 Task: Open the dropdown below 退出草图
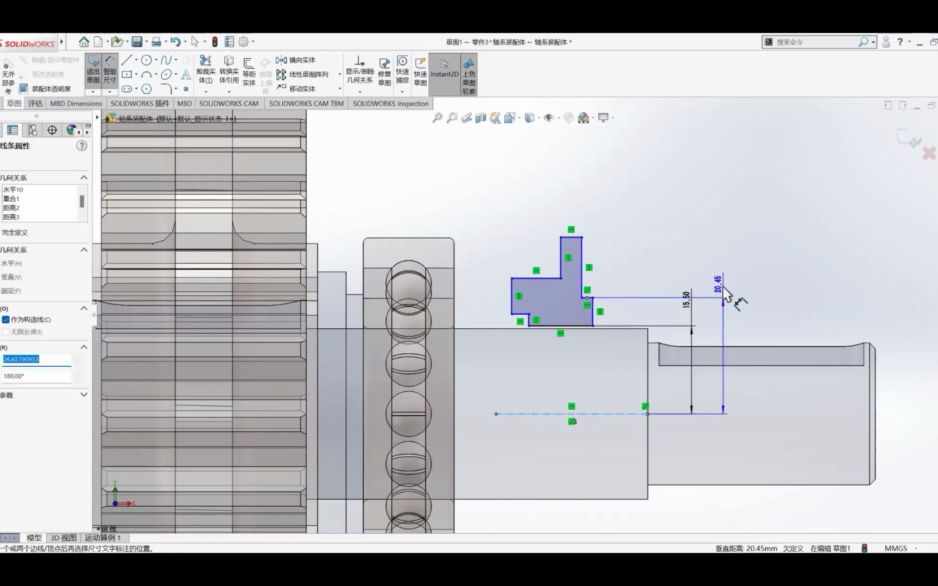(x=93, y=92)
